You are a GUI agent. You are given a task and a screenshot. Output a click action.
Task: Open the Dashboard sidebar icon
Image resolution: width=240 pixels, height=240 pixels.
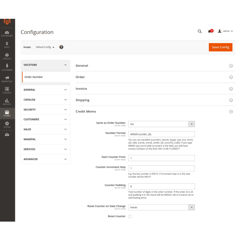[x=7, y=34]
